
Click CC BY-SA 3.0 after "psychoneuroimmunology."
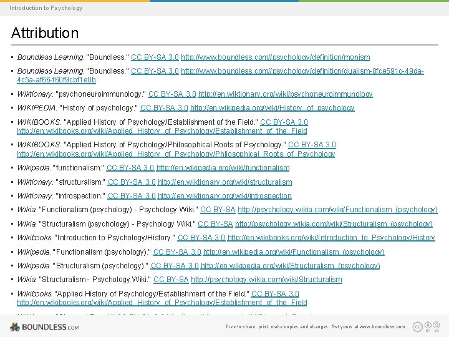coord(172,94)
